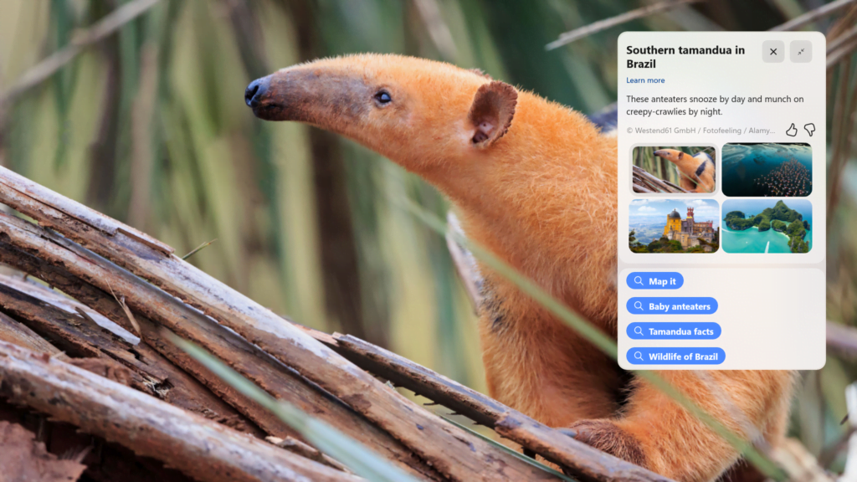This screenshot has height=482, width=857.
Task: Click the anteaters snooze description text
Action: coord(714,105)
